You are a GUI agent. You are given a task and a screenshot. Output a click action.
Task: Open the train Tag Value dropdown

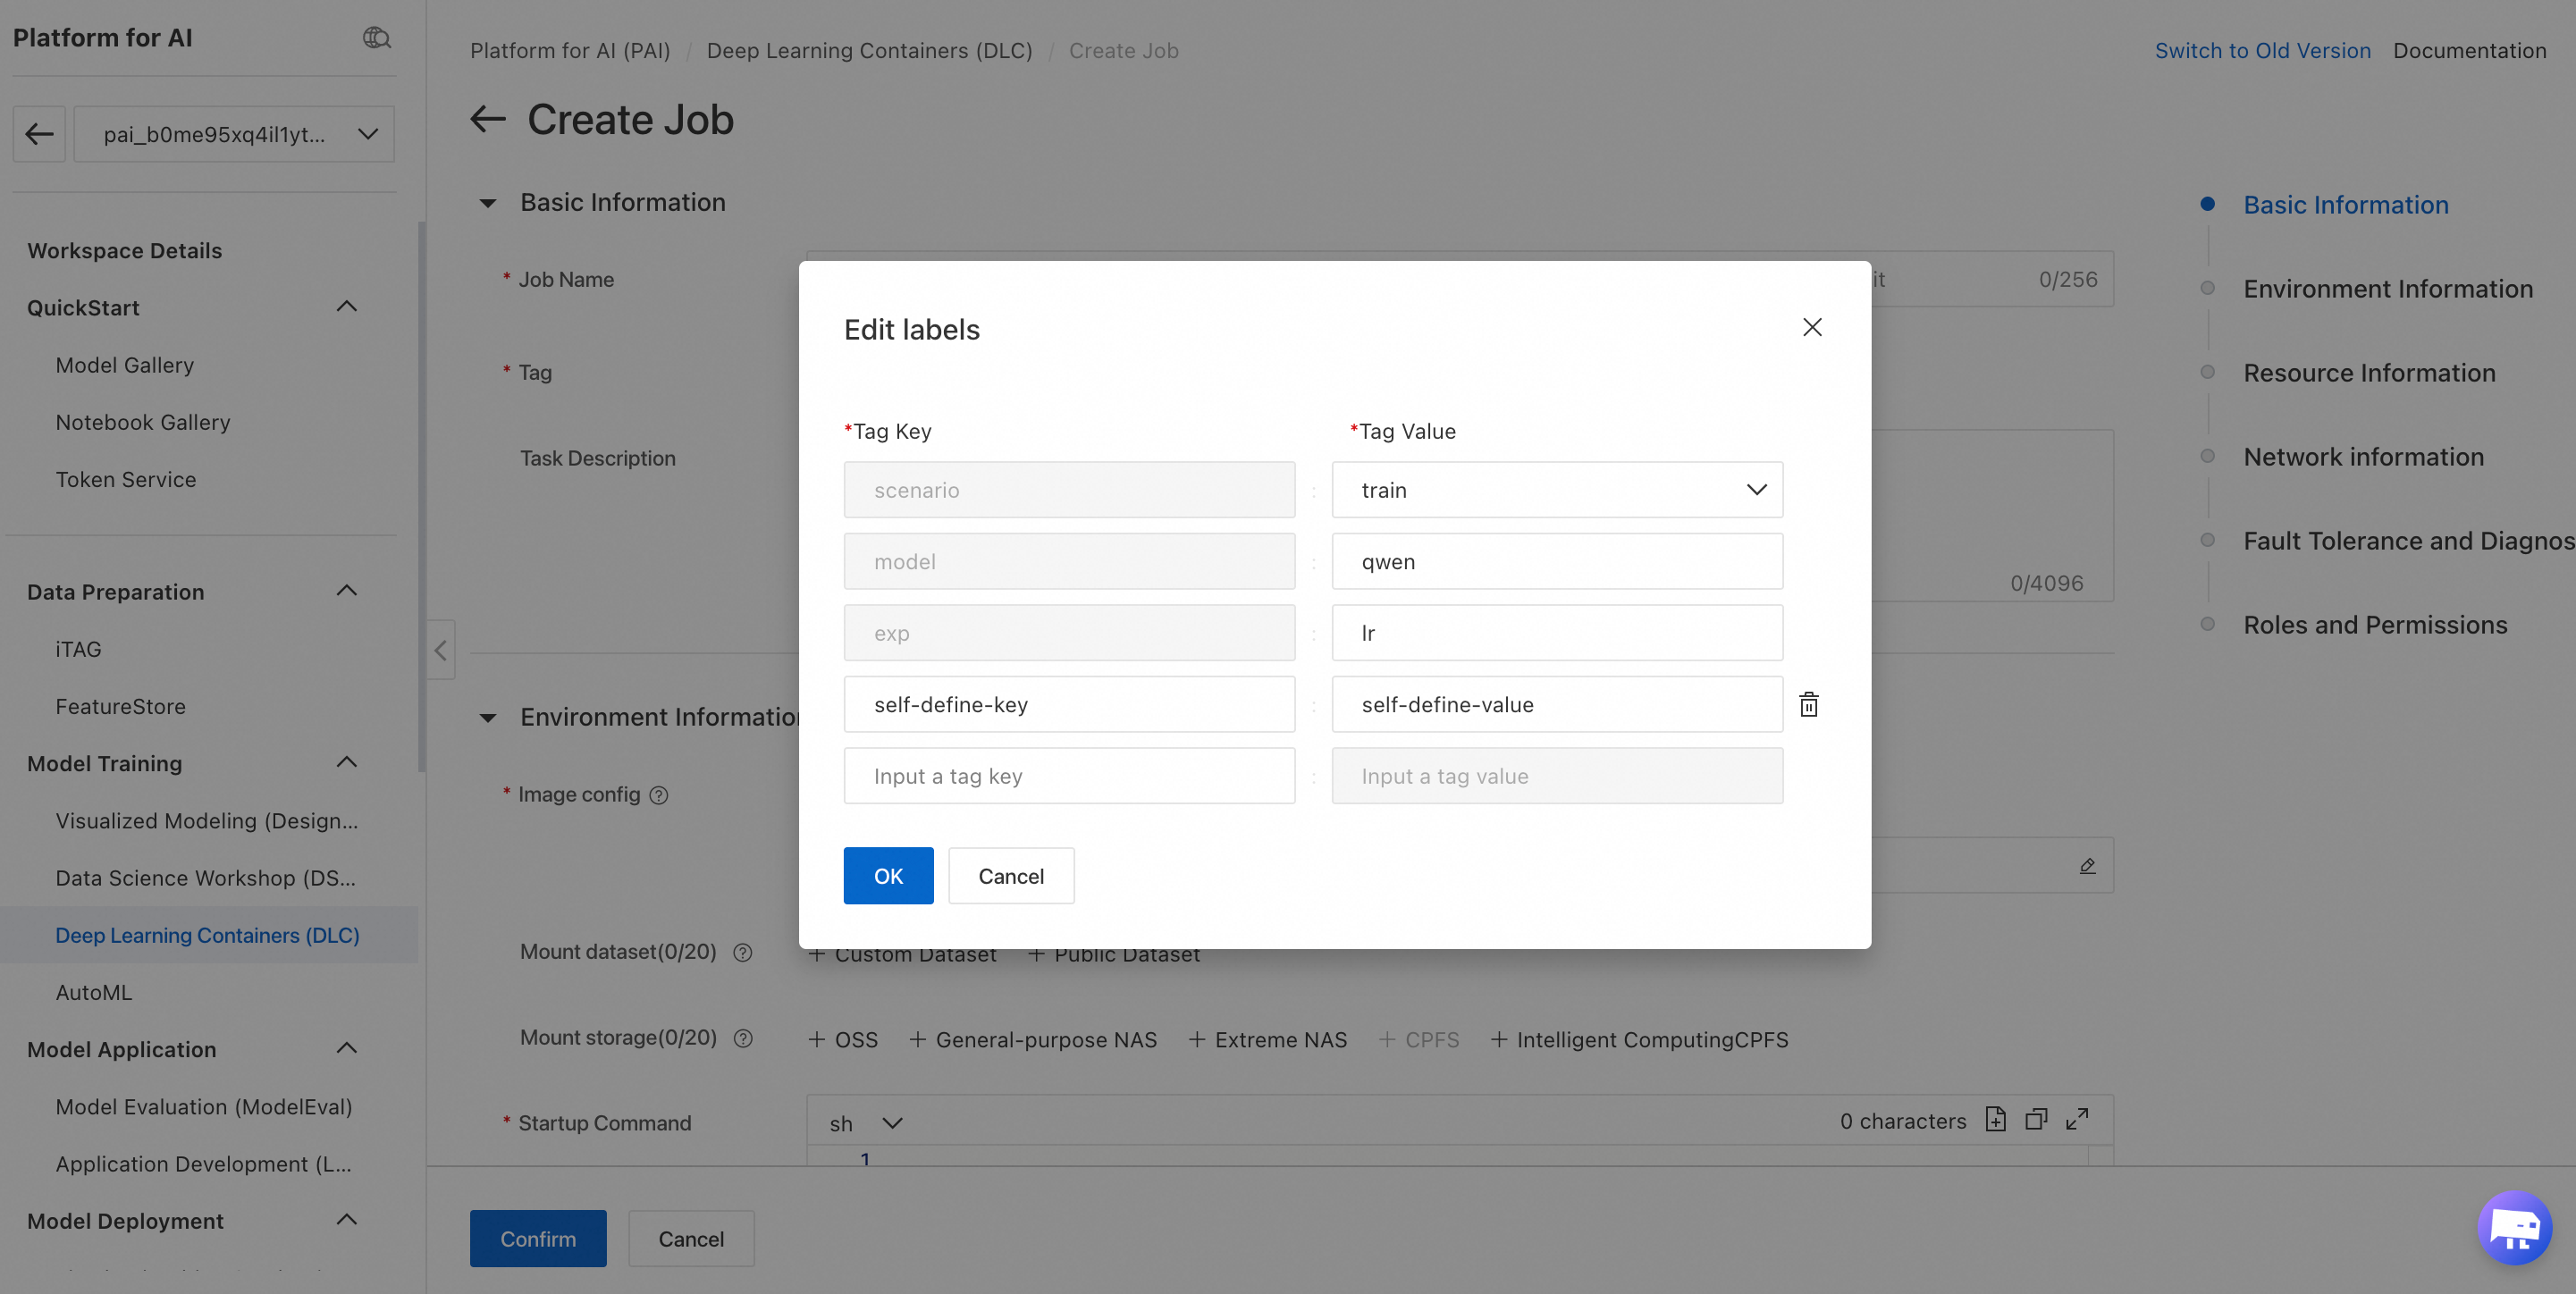point(1557,490)
